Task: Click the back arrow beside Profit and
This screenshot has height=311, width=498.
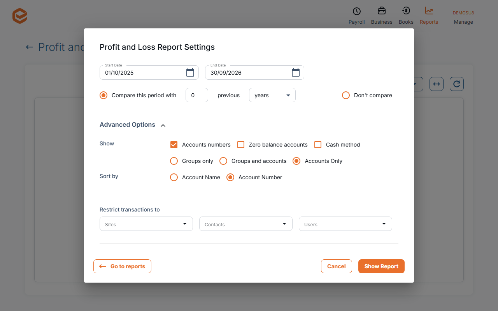Action: click(30, 47)
